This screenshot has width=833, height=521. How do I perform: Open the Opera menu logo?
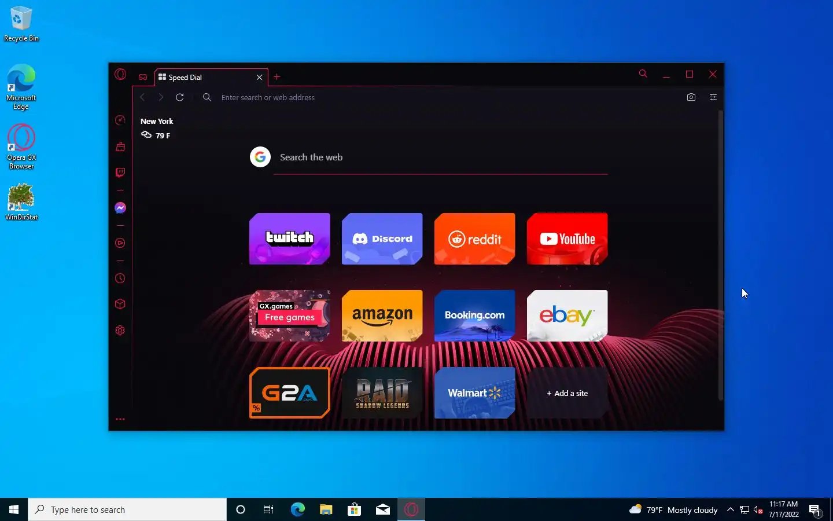pos(120,74)
